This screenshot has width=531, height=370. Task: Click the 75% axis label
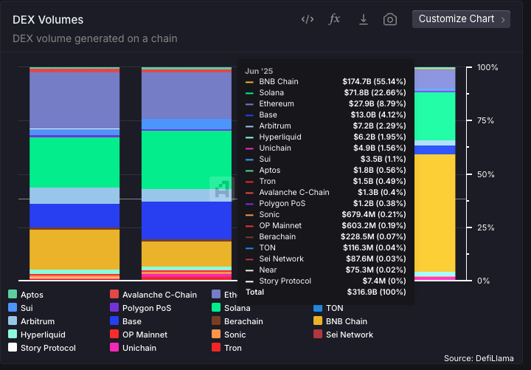[x=485, y=120]
